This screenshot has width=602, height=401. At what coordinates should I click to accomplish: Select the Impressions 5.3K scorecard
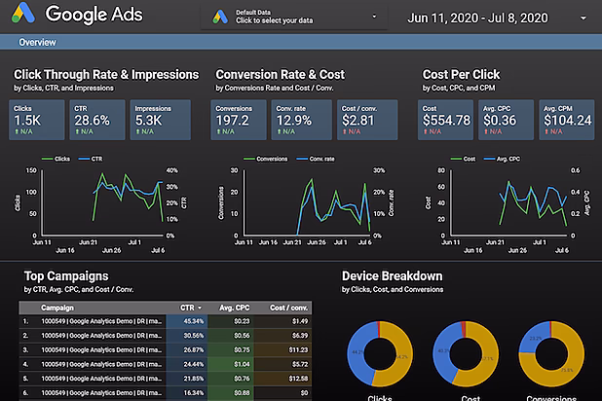click(x=160, y=120)
